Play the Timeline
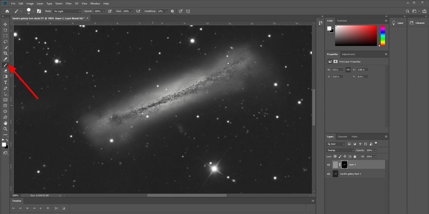Viewport: 429px width, 214px height. [x=27, y=208]
